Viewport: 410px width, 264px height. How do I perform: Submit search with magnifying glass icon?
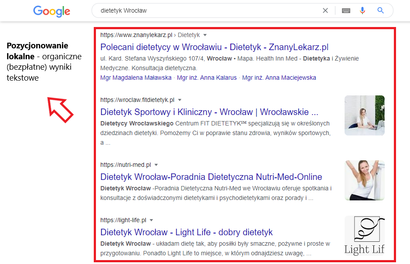tap(380, 10)
